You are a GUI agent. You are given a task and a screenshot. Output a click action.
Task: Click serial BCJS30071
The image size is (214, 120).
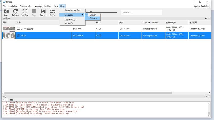click(78, 29)
